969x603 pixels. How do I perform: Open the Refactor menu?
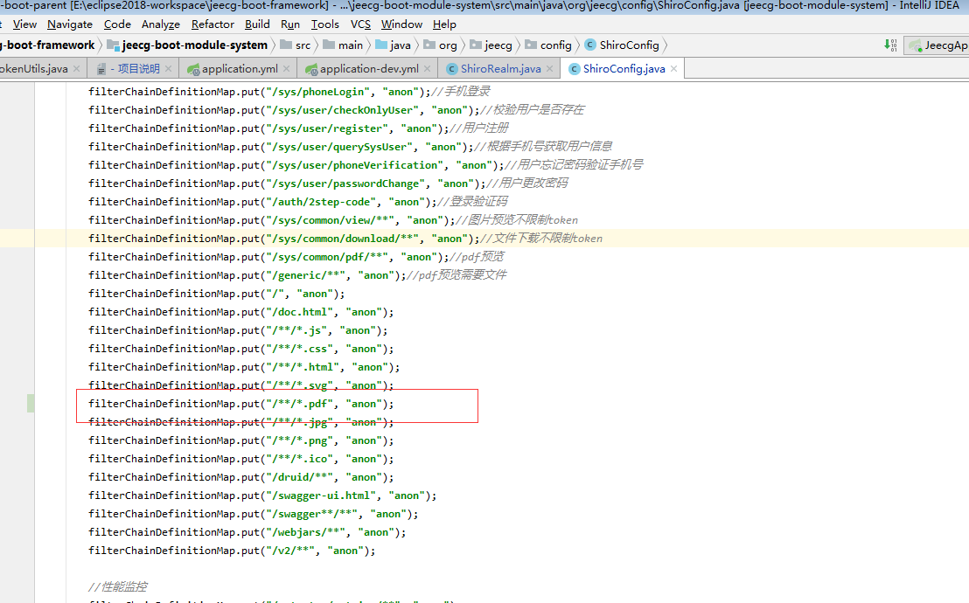[212, 24]
